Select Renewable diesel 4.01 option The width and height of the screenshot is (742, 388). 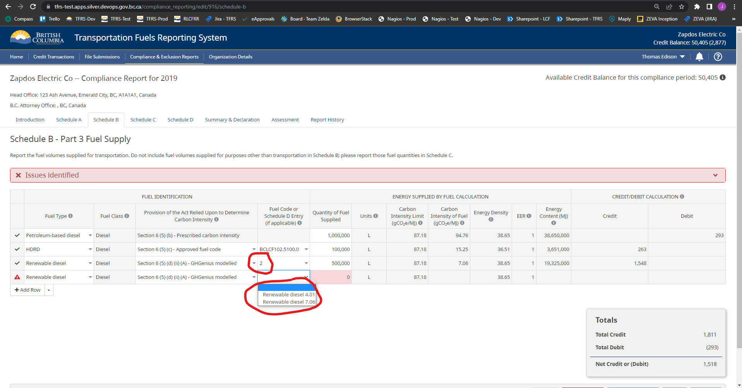[287, 294]
